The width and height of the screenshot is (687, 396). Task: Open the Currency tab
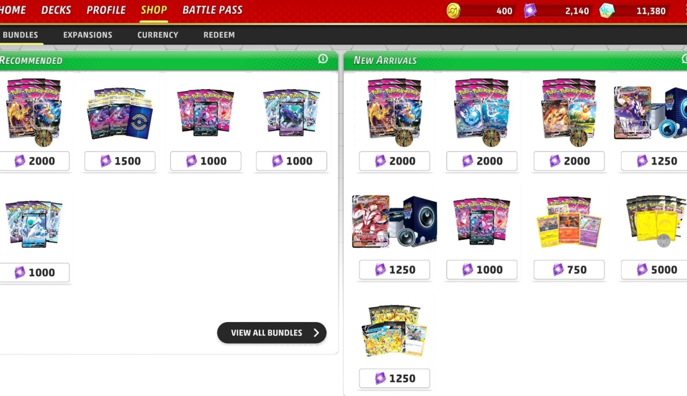pyautogui.click(x=158, y=35)
